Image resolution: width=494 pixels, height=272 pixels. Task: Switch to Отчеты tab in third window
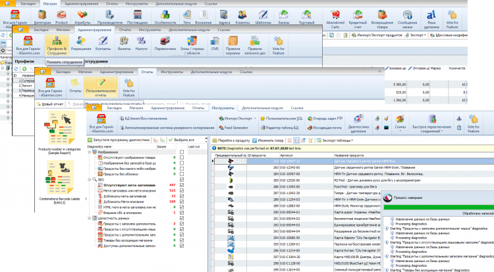coord(147,72)
